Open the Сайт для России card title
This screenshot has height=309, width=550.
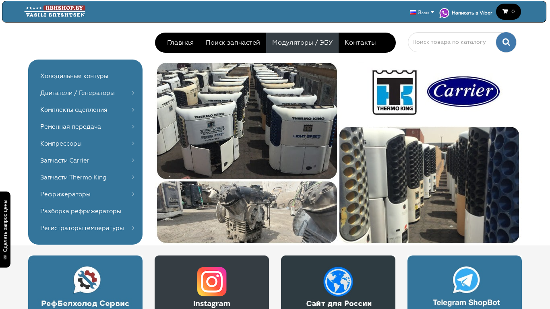pos(339,304)
